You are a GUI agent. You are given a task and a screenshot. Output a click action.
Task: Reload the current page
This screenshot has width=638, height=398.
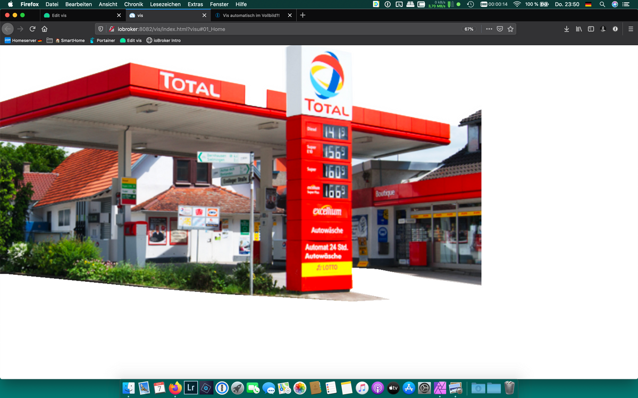pos(32,29)
